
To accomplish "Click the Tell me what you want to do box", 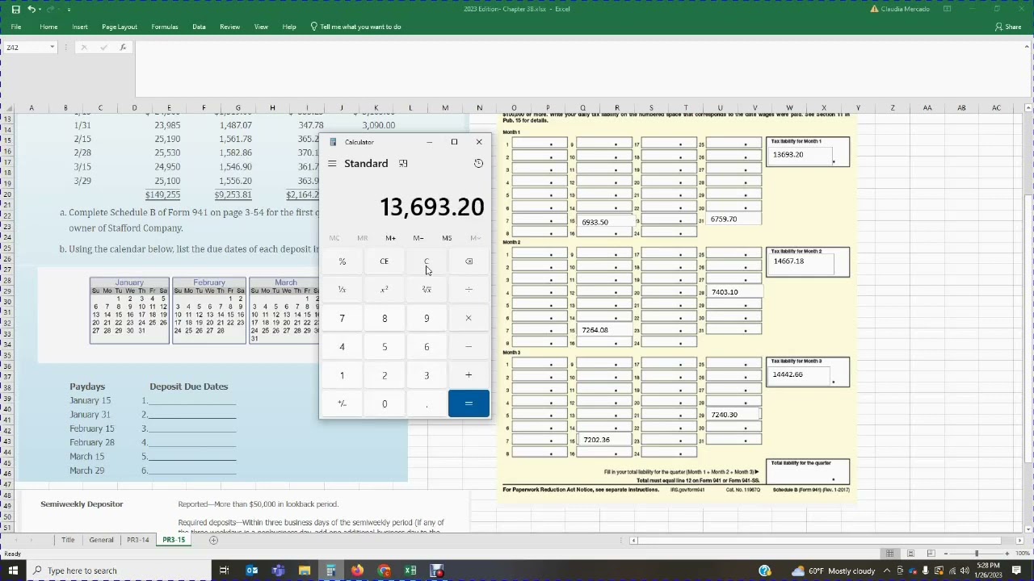I will tap(355, 27).
